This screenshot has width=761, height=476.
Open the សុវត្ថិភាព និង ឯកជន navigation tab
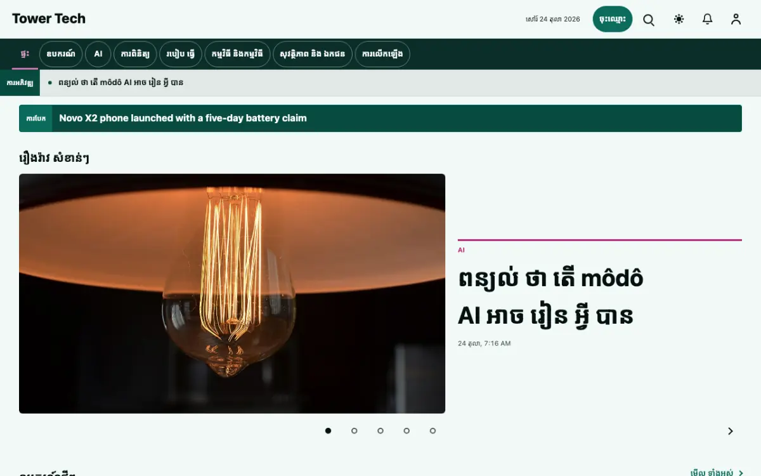pos(313,54)
